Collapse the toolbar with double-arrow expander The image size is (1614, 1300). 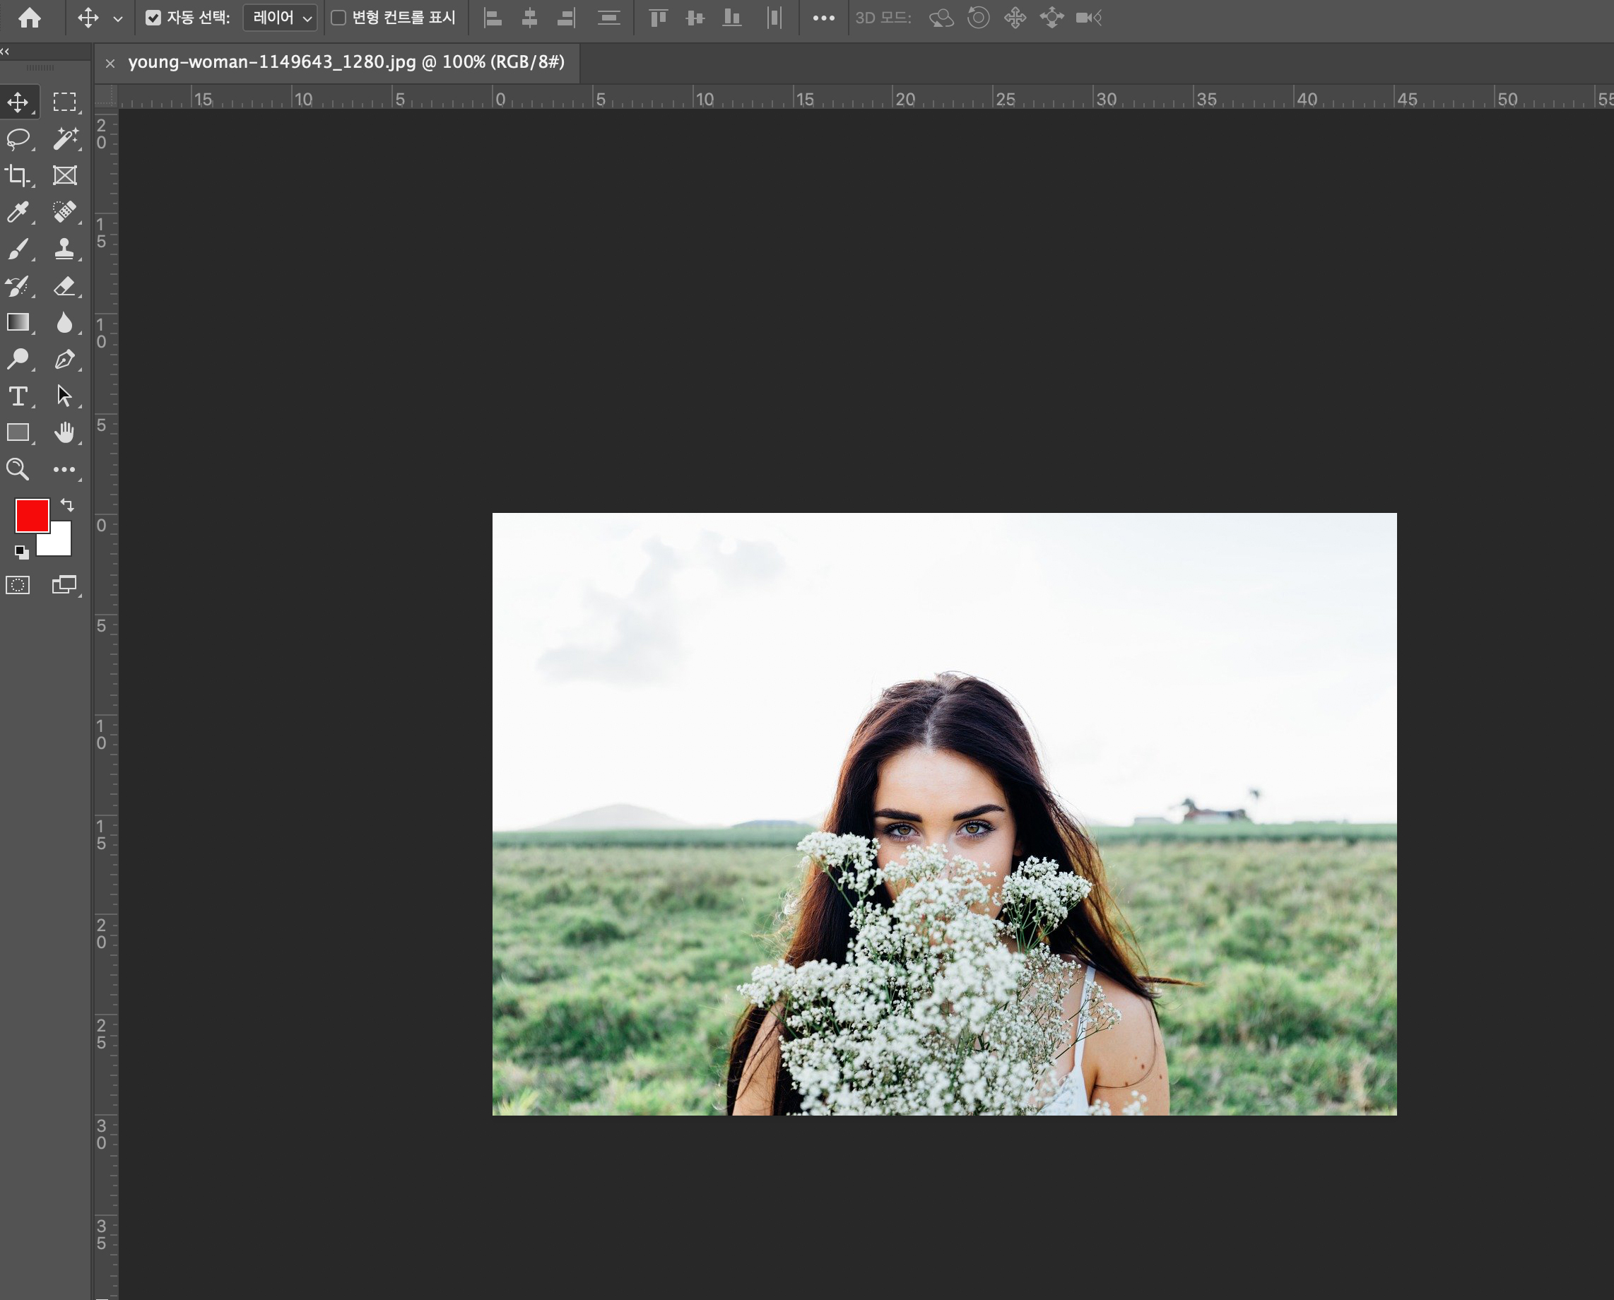[5, 51]
